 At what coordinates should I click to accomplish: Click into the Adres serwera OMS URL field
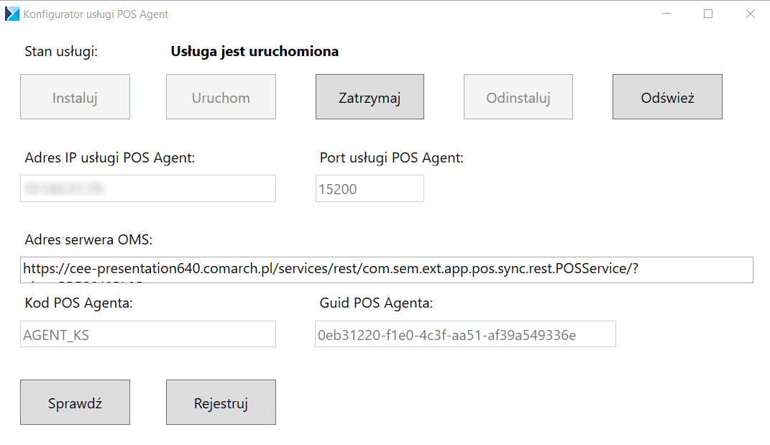point(387,270)
